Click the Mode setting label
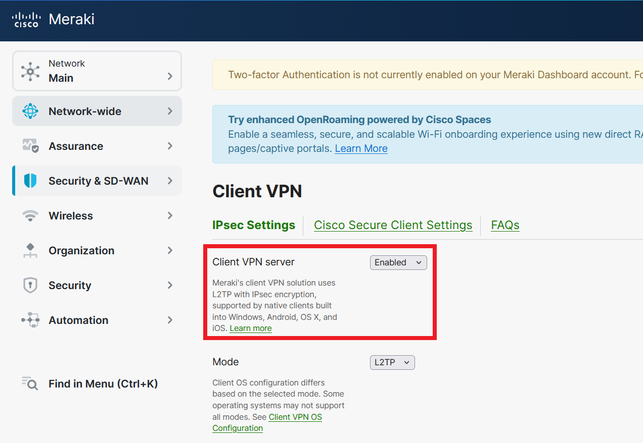Screen dimensions: 643x443 tap(225, 362)
